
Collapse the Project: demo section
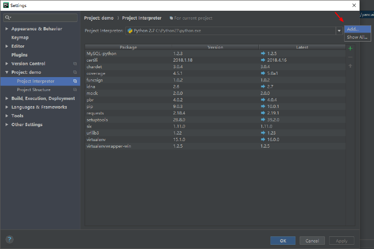coord(7,72)
